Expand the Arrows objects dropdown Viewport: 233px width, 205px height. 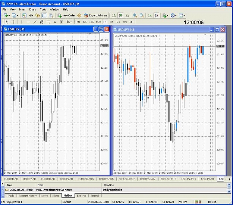click(71, 22)
